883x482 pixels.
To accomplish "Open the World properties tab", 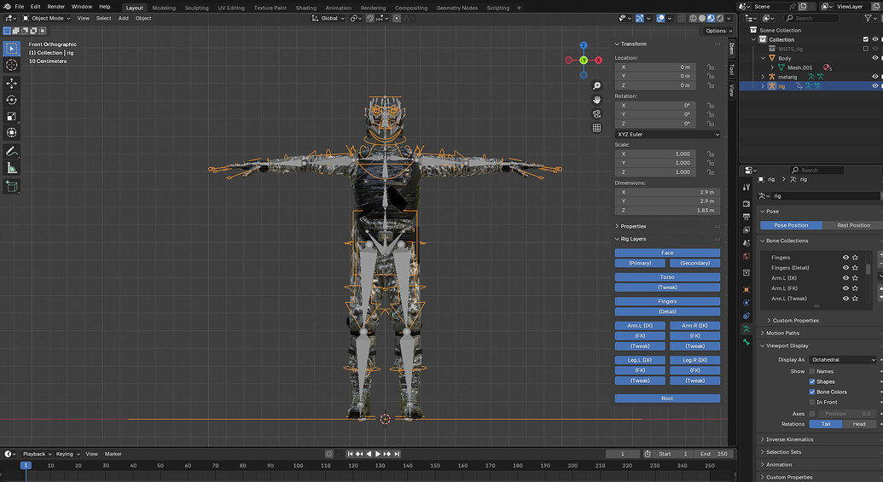I will 746,256.
